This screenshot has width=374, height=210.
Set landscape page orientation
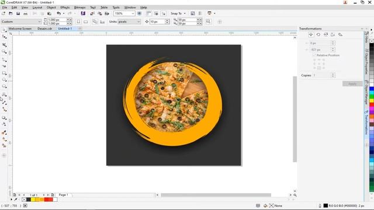pyautogui.click(x=86, y=22)
